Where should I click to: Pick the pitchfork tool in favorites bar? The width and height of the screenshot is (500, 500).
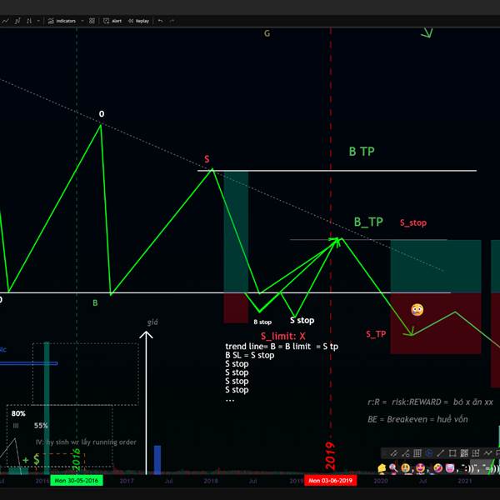[406, 453]
